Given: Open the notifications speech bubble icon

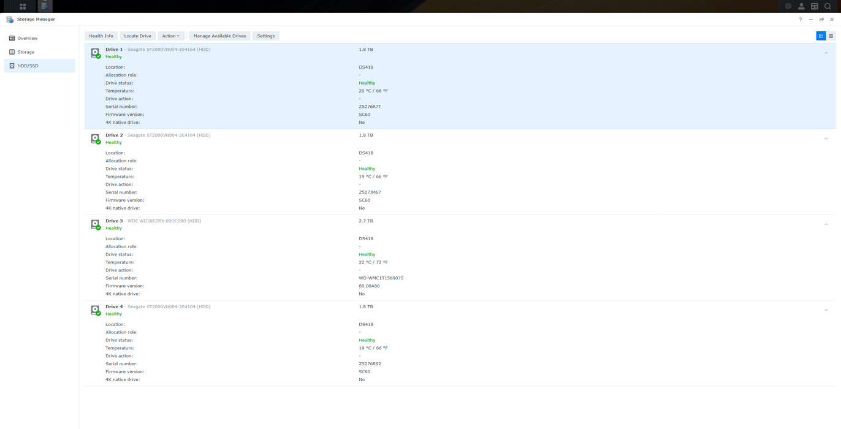Looking at the screenshot, I should click(788, 6).
